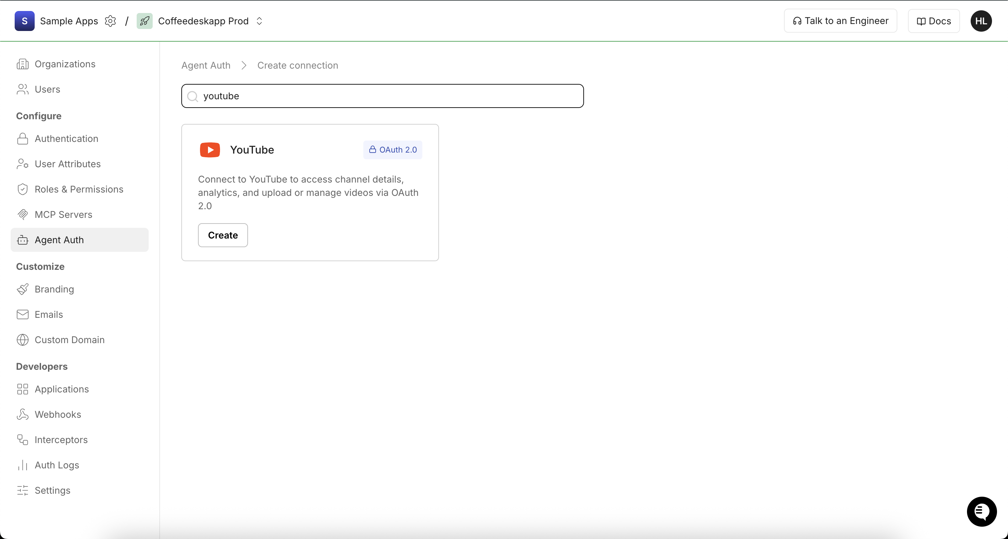This screenshot has height=539, width=1008.
Task: Click the youtube search input field
Action: point(382,96)
